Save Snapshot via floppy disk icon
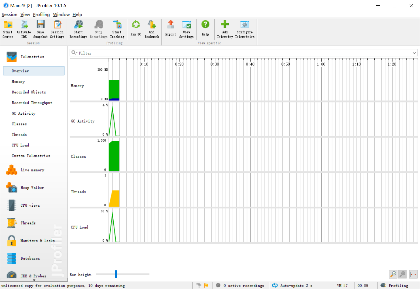This screenshot has width=420, height=289. (41, 29)
